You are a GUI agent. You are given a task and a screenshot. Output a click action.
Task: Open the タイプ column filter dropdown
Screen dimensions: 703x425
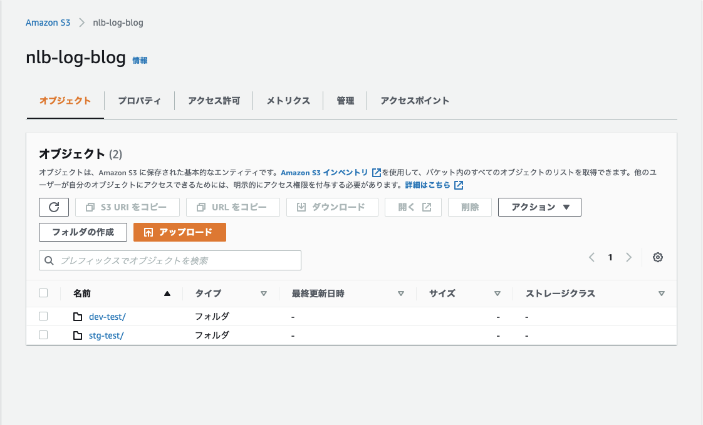264,293
